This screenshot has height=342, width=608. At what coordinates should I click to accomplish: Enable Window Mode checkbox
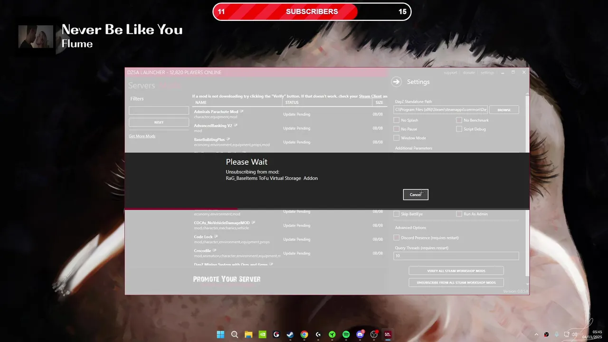397,138
